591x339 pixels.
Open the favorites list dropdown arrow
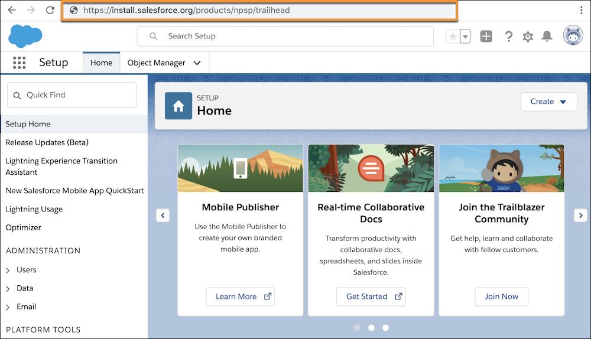tap(466, 37)
